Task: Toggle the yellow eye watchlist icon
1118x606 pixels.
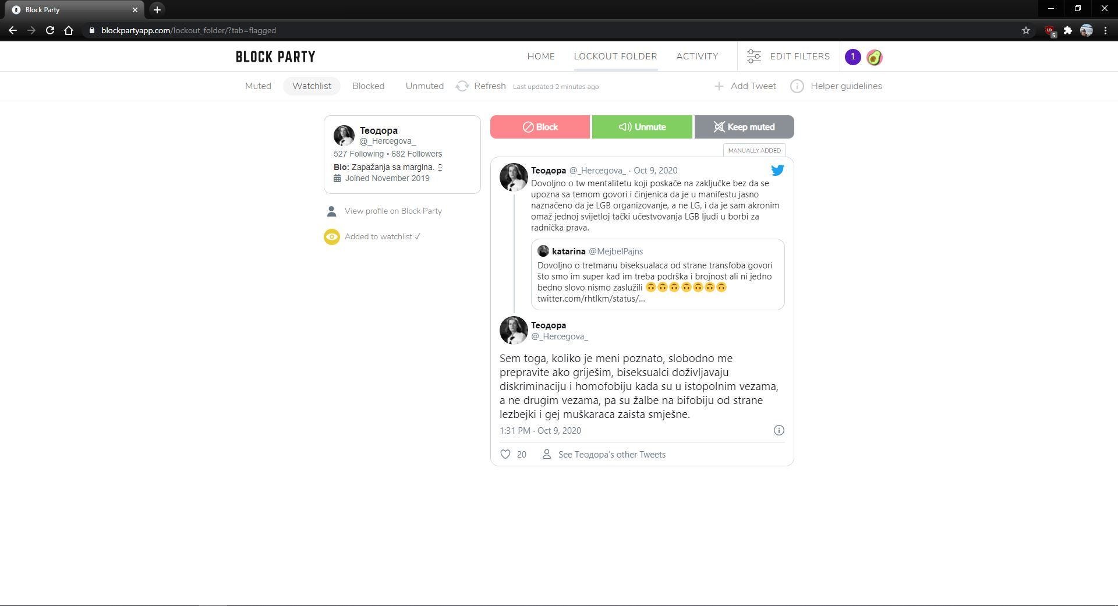Action: 332,237
